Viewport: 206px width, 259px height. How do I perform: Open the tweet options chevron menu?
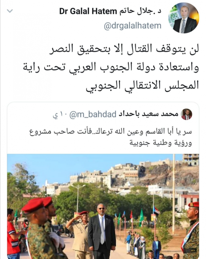[10, 11]
